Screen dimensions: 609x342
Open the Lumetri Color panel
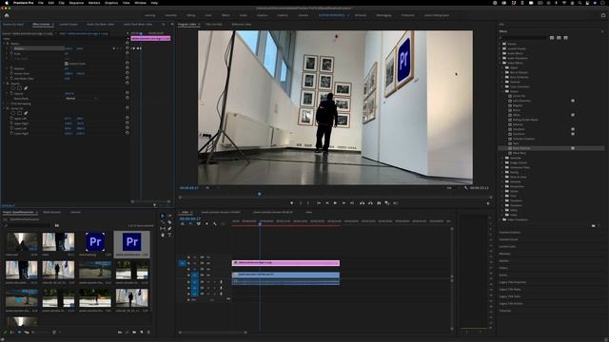click(507, 246)
